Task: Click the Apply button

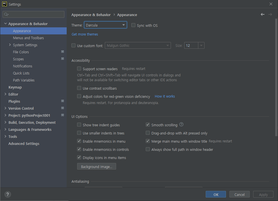Action: coord(263,195)
